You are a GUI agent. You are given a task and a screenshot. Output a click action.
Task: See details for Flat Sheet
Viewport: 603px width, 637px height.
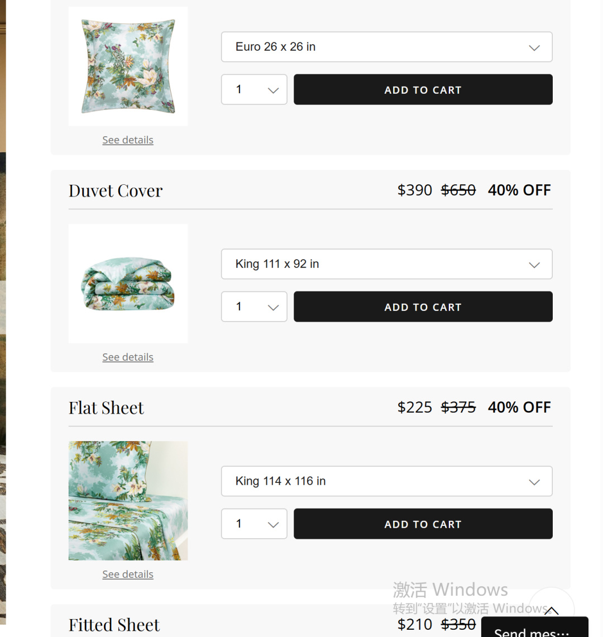pyautogui.click(x=128, y=574)
